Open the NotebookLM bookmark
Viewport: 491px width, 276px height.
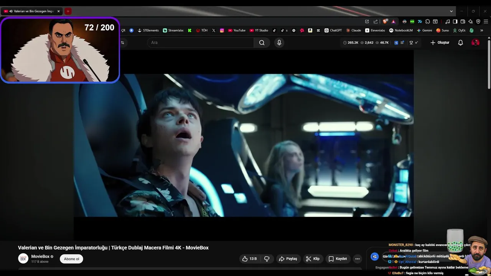pyautogui.click(x=401, y=30)
